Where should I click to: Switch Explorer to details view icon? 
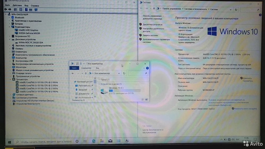tap(143, 100)
